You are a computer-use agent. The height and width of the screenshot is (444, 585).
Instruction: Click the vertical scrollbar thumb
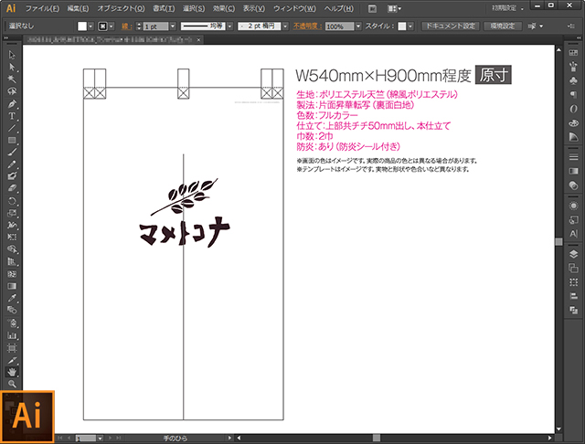click(x=558, y=241)
